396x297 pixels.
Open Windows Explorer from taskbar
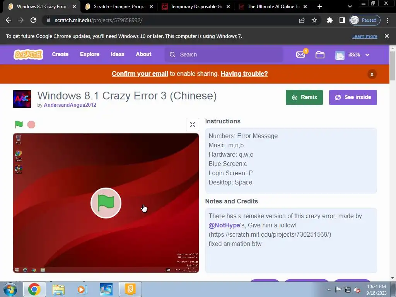coord(58,289)
